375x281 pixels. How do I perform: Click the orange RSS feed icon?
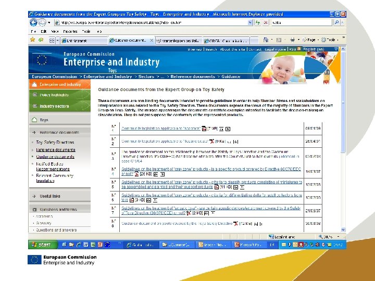click(299, 49)
